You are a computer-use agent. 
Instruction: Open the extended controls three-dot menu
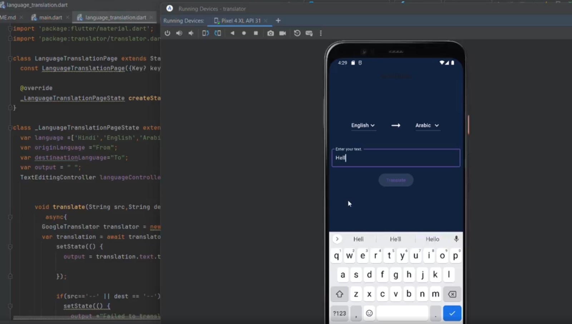point(321,33)
